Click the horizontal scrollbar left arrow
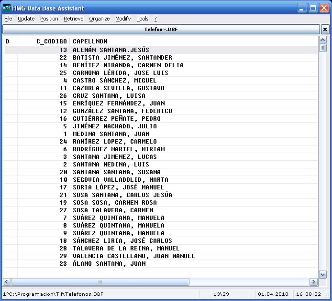The height and width of the screenshot is (301, 332). click(7, 282)
